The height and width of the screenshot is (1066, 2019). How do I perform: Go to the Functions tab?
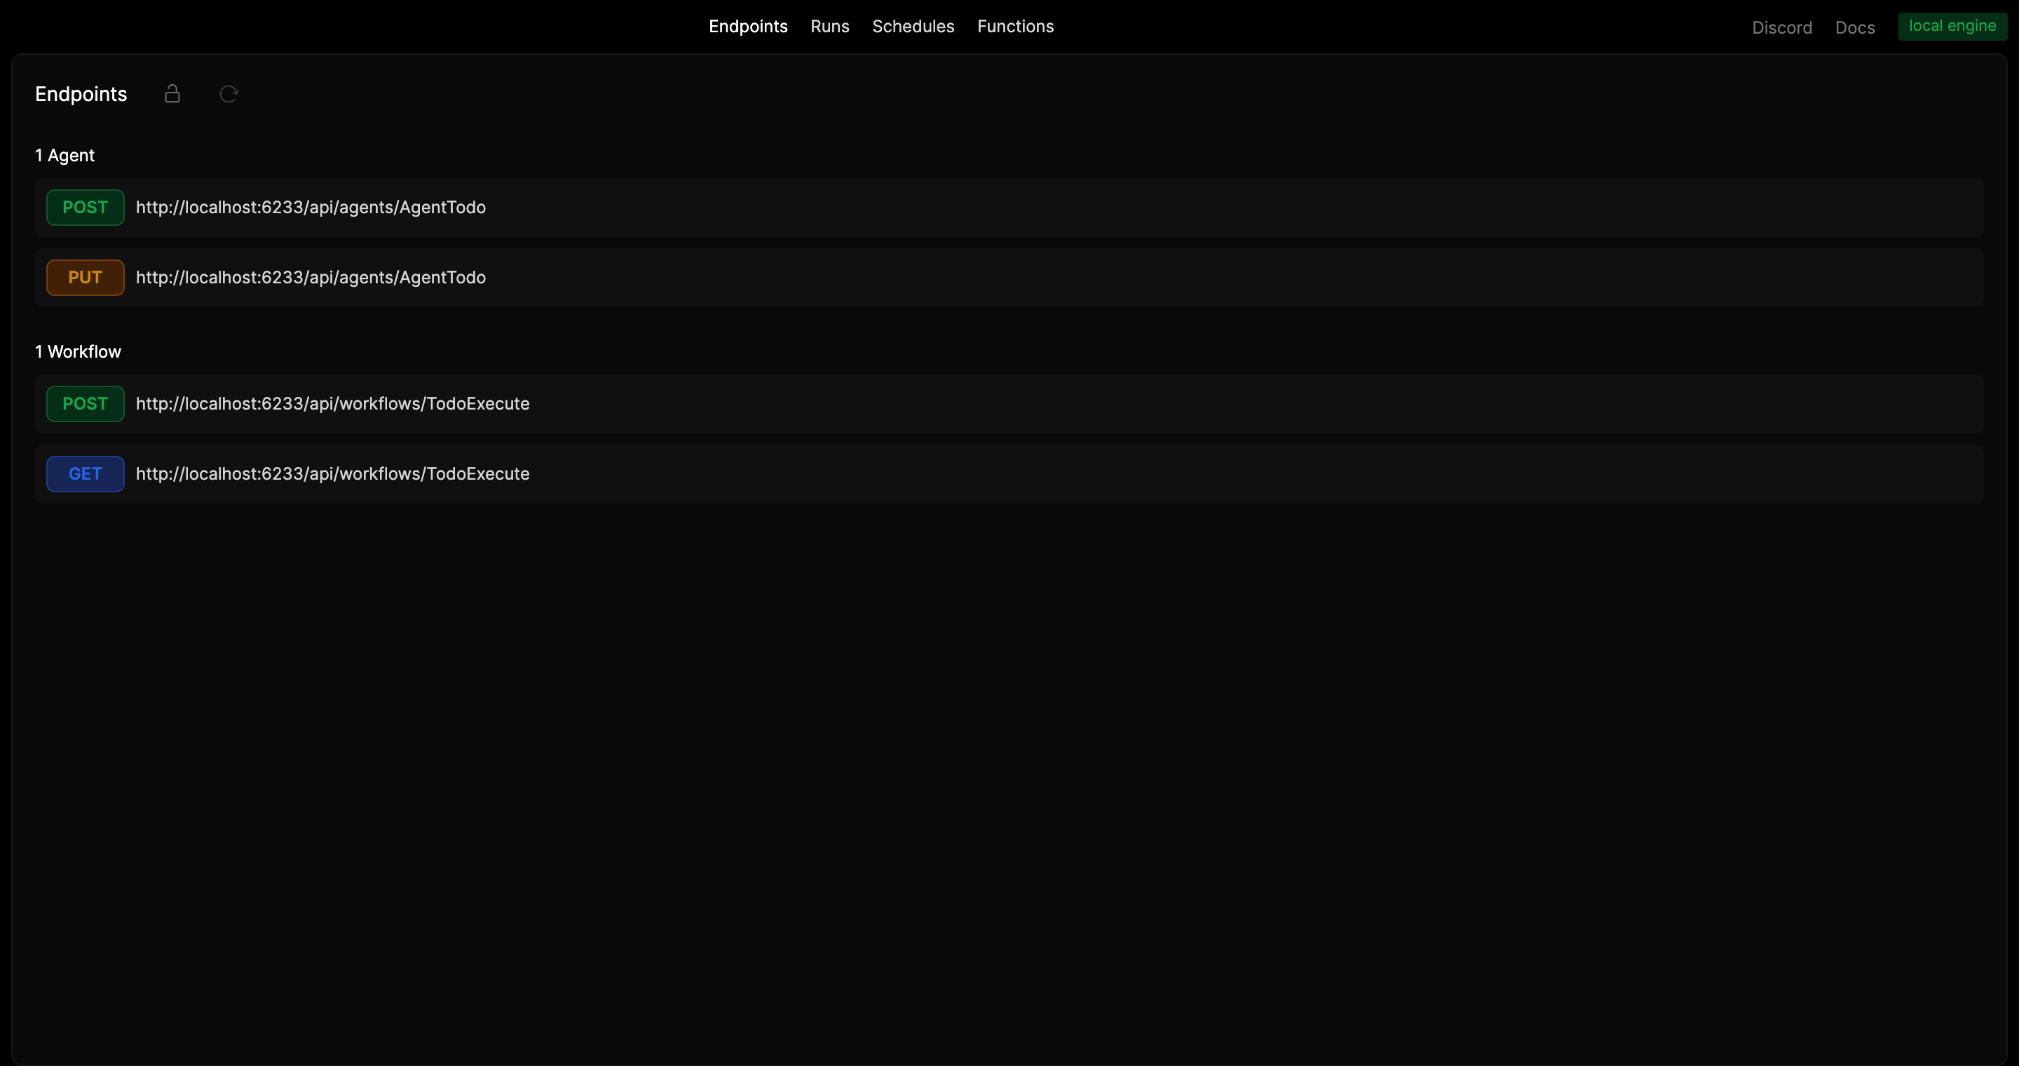tap(1015, 27)
